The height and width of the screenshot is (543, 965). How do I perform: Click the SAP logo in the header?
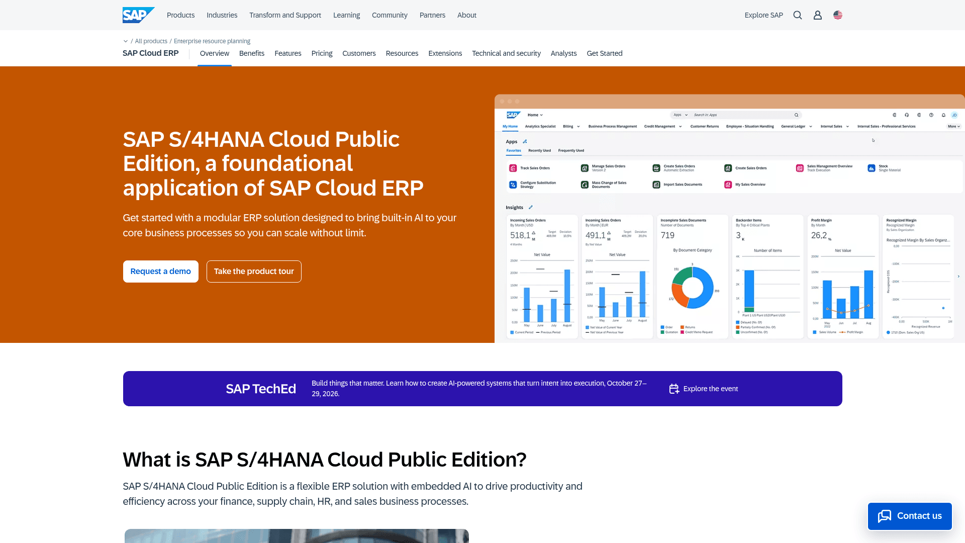(x=139, y=15)
